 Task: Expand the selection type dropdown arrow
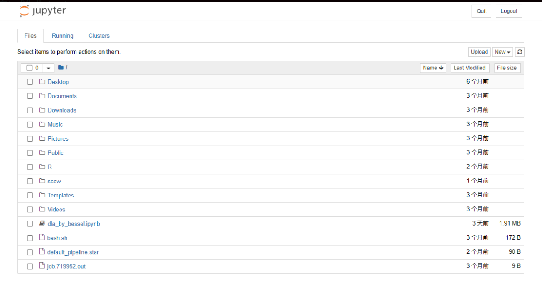point(48,68)
